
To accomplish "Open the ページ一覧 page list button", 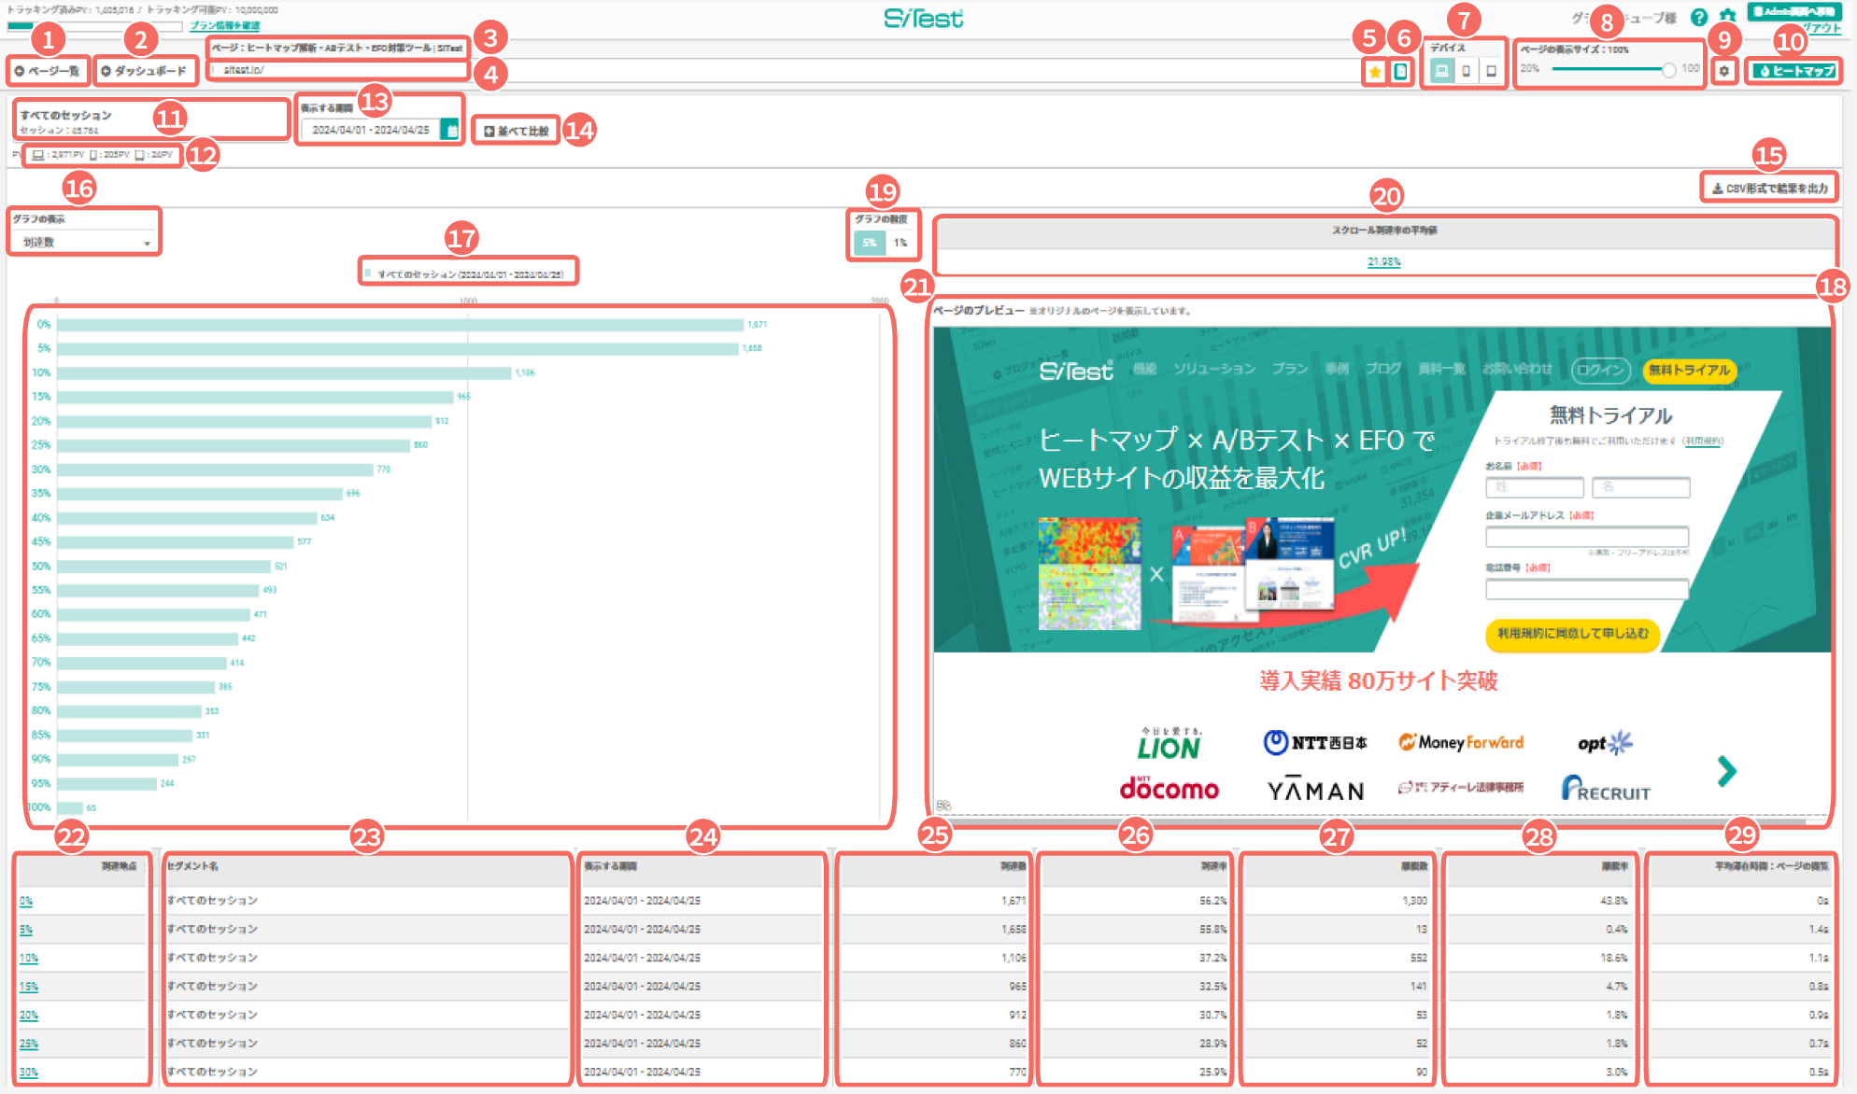I will [48, 71].
